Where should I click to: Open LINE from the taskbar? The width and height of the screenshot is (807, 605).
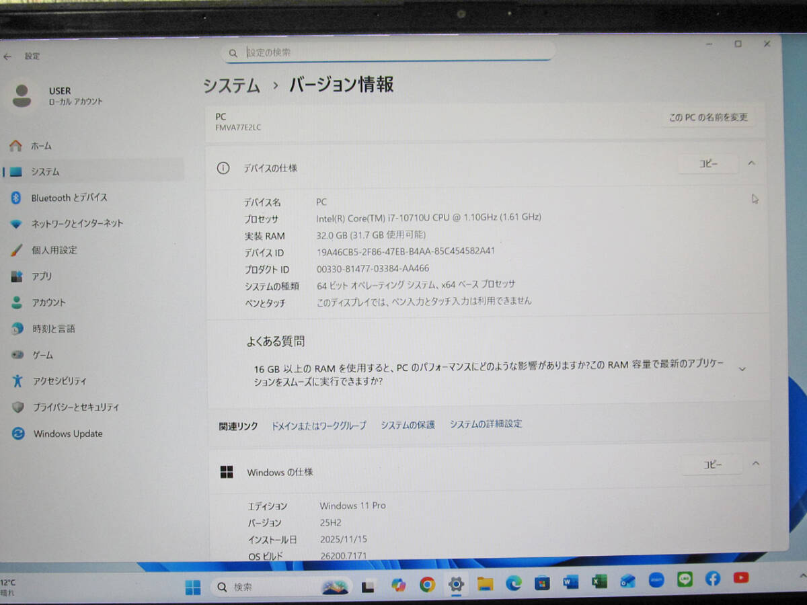point(685,579)
